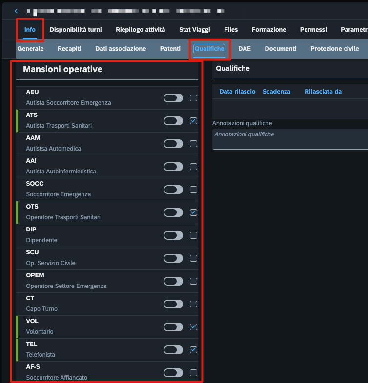The width and height of the screenshot is (368, 383).
Task: Toggle the OTS Operatore Trasporti Sanitari switch
Action: click(173, 212)
